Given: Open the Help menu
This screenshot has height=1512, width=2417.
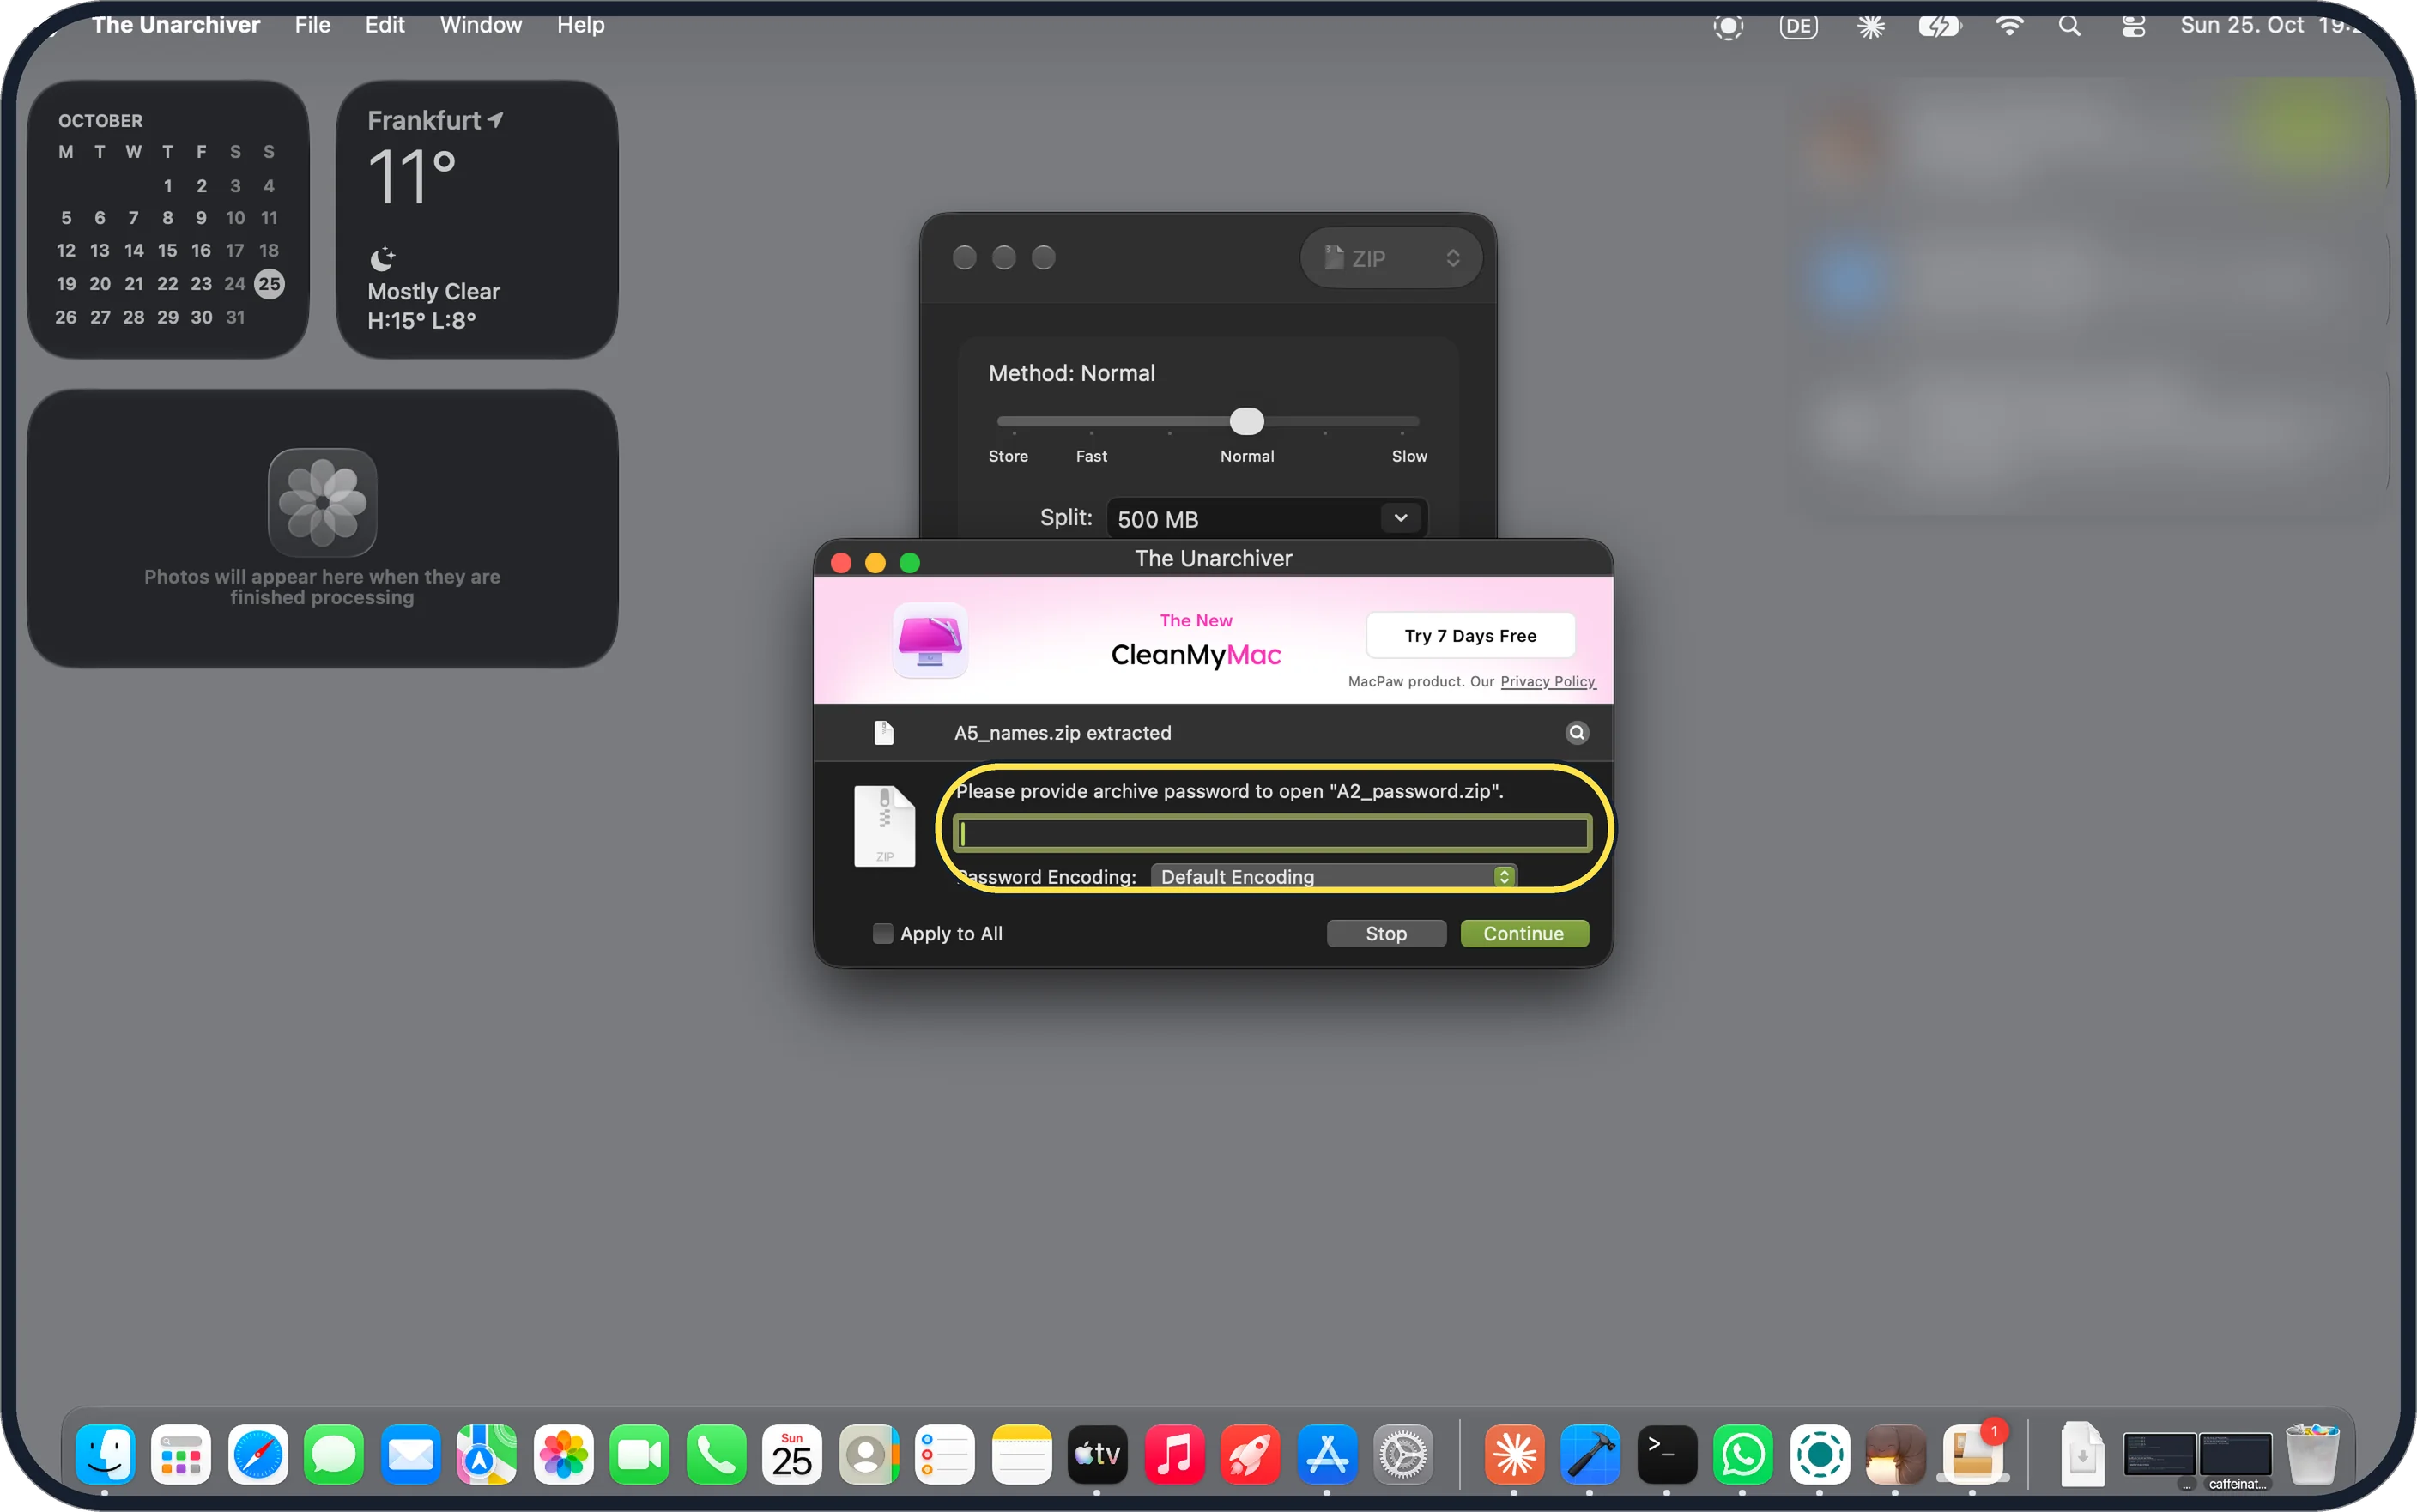Looking at the screenshot, I should [580, 25].
